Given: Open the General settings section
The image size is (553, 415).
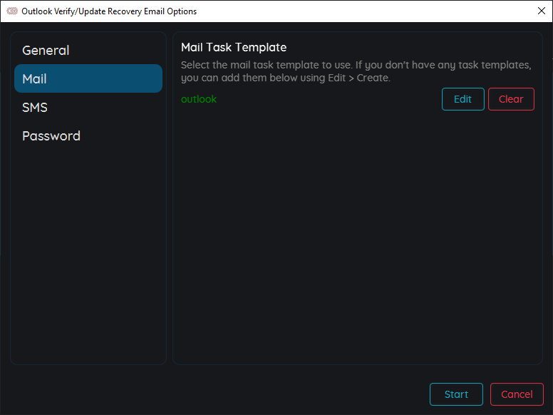Looking at the screenshot, I should 88,50.
